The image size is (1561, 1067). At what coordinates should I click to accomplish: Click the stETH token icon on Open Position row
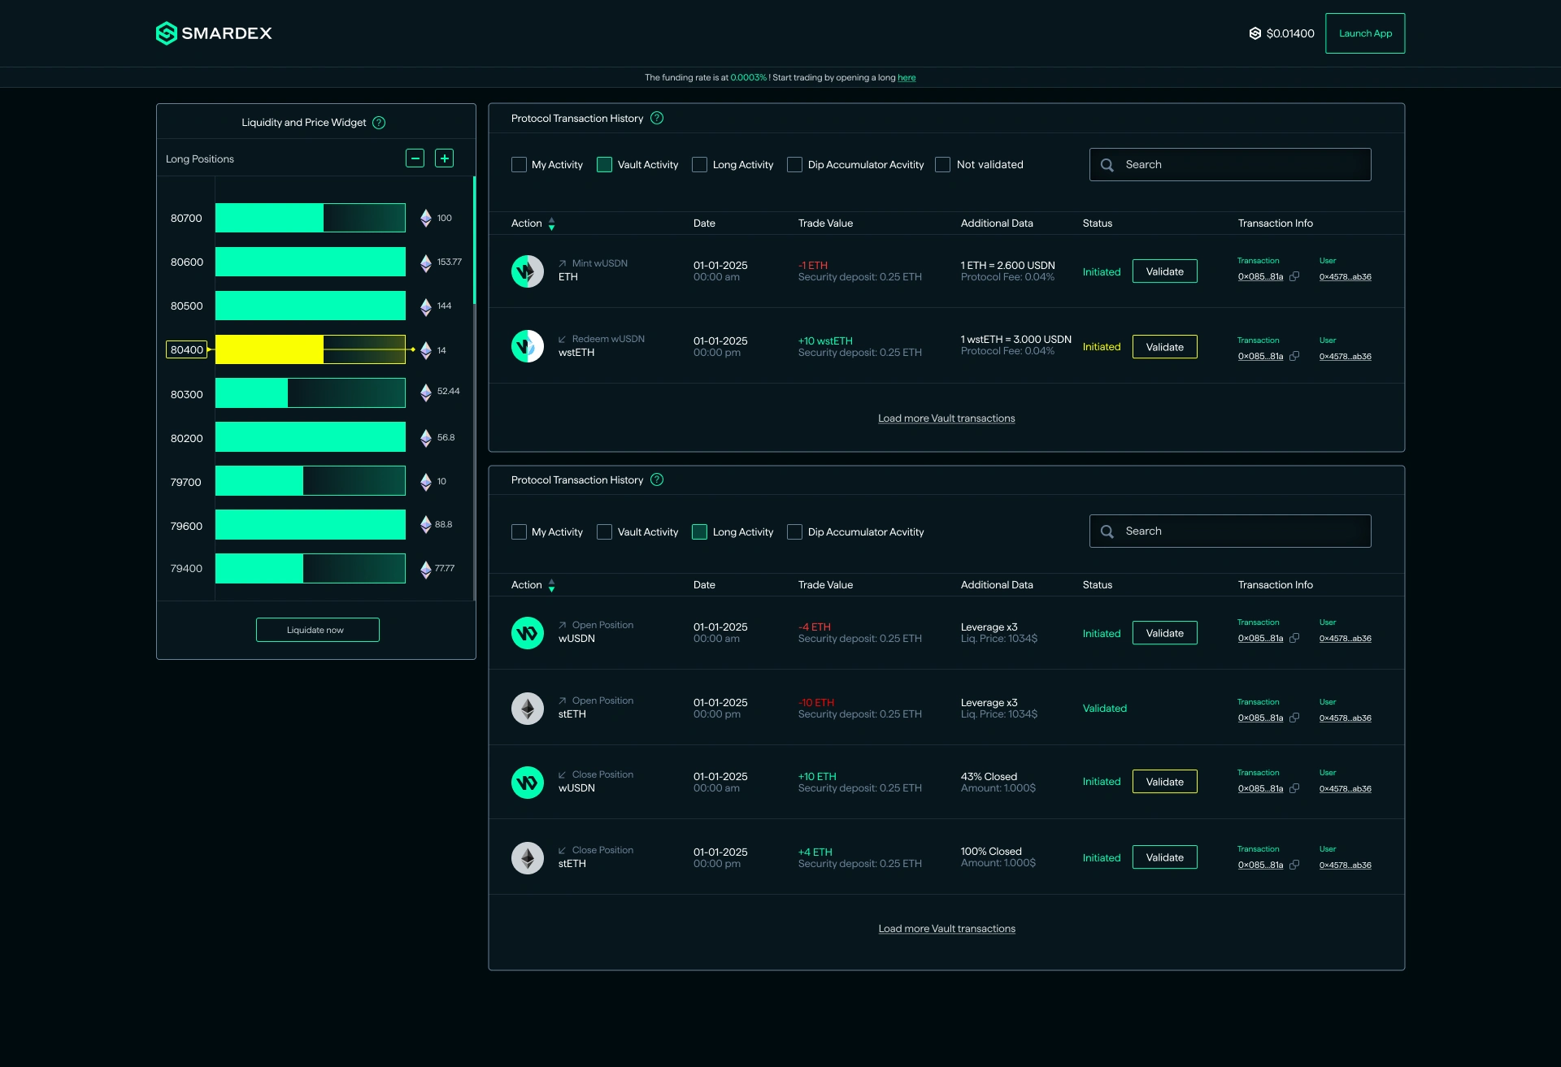coord(527,708)
